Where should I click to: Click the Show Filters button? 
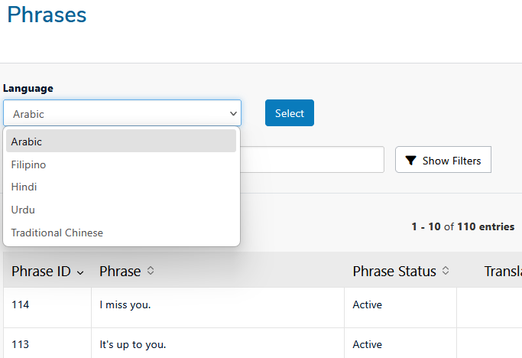pyautogui.click(x=443, y=160)
